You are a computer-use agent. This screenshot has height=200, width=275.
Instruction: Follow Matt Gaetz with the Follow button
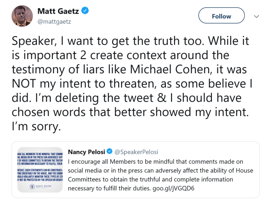click(221, 16)
